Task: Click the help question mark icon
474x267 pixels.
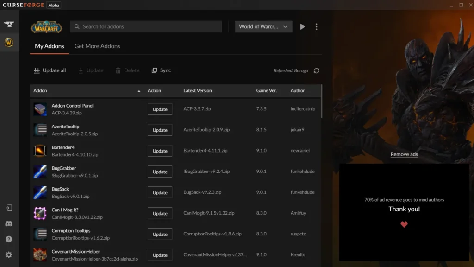Action: point(9,240)
